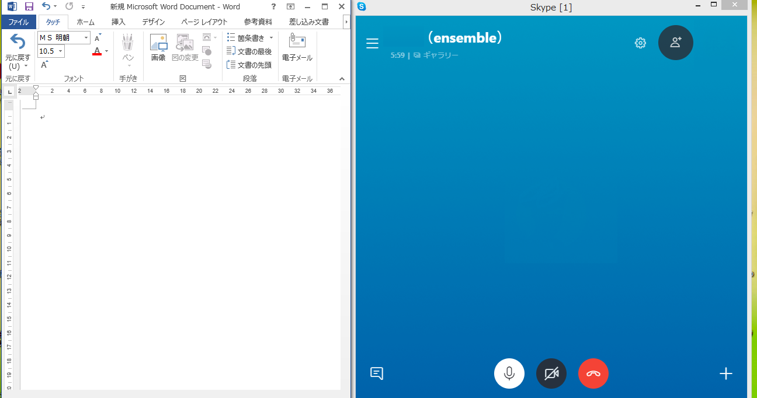Open Word Help question mark
Screen dimensions: 757x398
coord(273,6)
